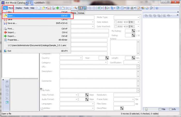Select Import... in the File menu
181x117 pixels.
[x=12, y=32]
